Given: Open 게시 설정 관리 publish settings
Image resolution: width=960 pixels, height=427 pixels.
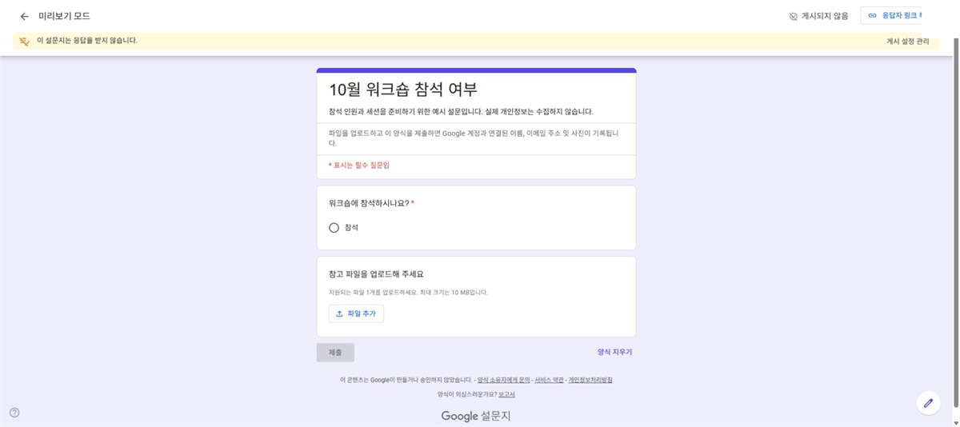Looking at the screenshot, I should [908, 41].
